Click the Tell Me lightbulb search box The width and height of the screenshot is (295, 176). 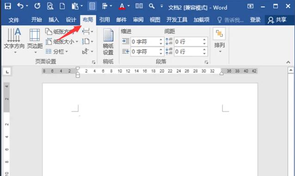[230, 20]
